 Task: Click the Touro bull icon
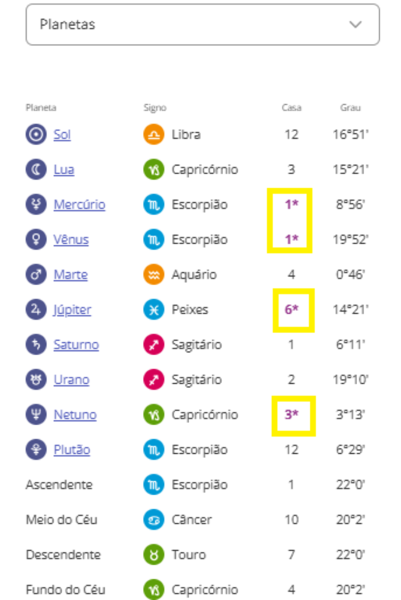click(154, 555)
